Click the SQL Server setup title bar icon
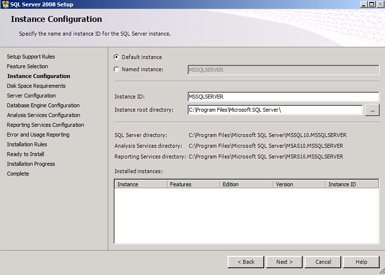 point(5,4)
